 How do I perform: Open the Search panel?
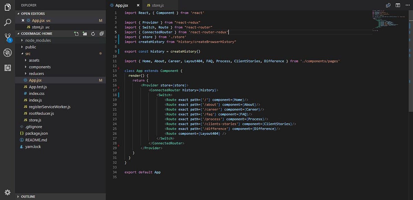(x=7, y=21)
